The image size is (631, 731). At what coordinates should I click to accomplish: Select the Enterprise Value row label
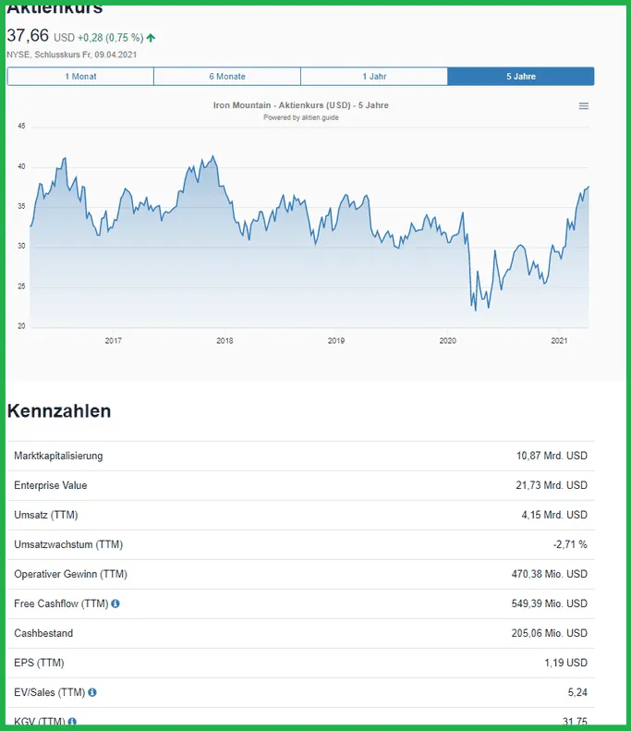[50, 485]
